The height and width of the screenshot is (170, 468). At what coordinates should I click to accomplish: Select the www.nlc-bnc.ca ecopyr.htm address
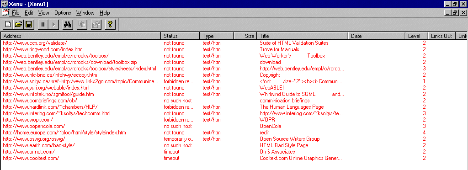pyautogui.click(x=50, y=75)
